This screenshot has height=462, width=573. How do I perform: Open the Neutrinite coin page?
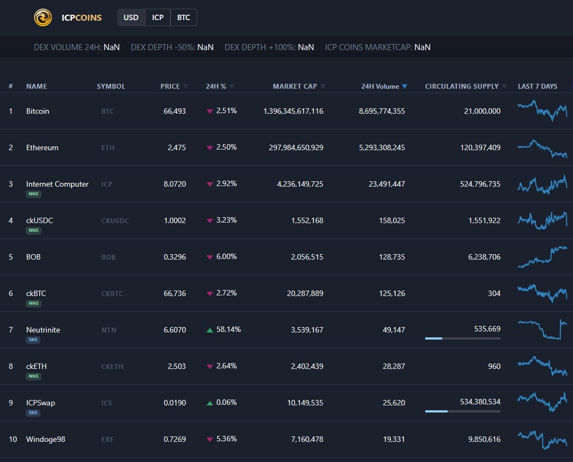pyautogui.click(x=43, y=330)
